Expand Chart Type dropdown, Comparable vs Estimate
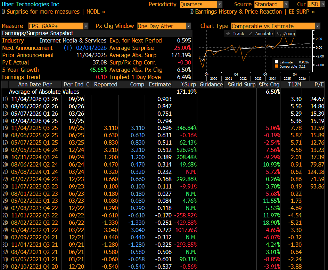This screenshot has height=270, width=328. click(x=275, y=26)
